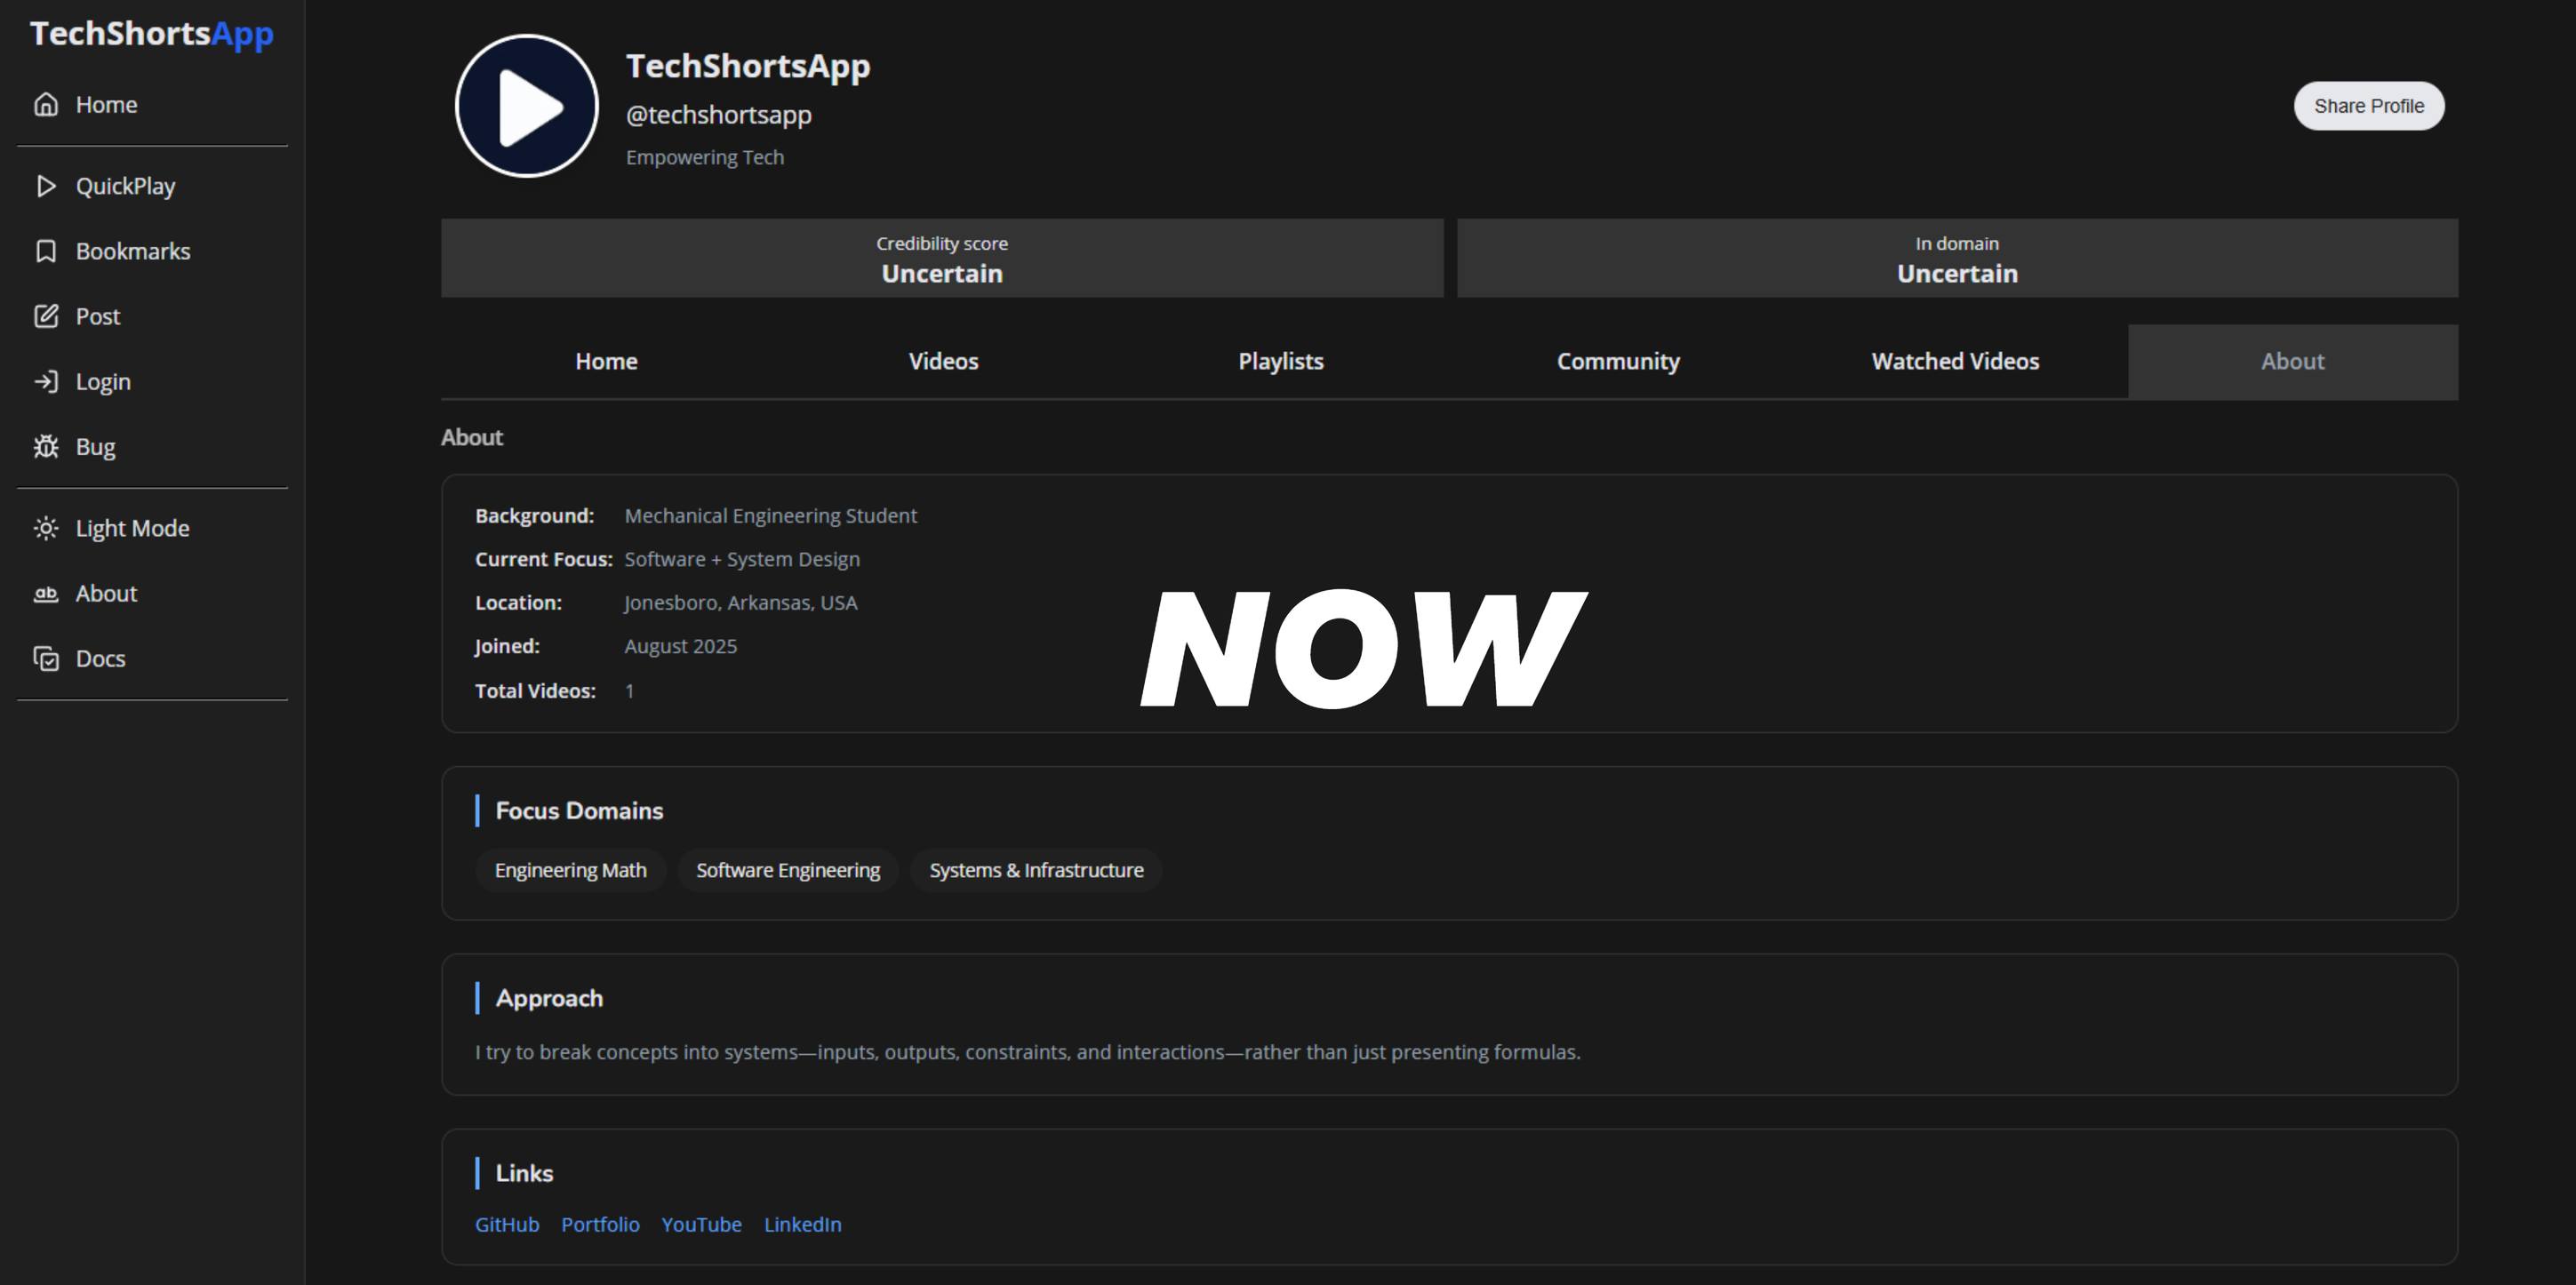Select the Community tab
The width and height of the screenshot is (2576, 1285).
pyautogui.click(x=1617, y=361)
